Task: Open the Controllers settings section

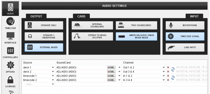Action: tap(10, 52)
